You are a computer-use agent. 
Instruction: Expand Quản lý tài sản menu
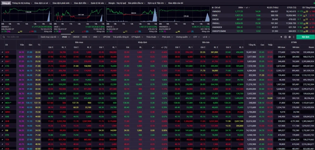click(98, 3)
